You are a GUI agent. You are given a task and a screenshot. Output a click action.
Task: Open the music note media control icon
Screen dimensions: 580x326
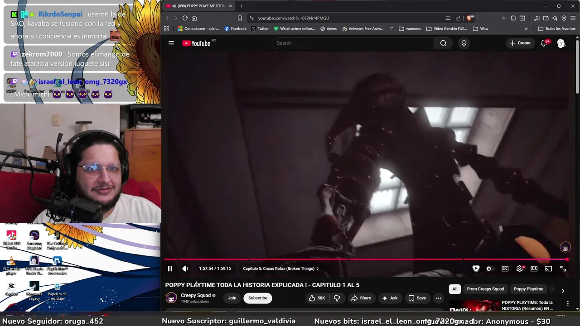click(537, 18)
